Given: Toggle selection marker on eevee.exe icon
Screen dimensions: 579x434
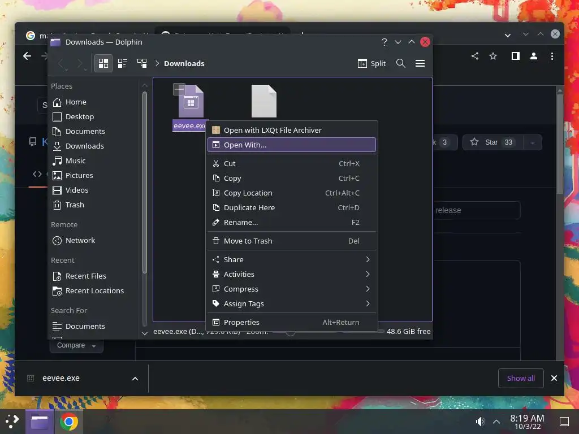Looking at the screenshot, I should pyautogui.click(x=179, y=89).
